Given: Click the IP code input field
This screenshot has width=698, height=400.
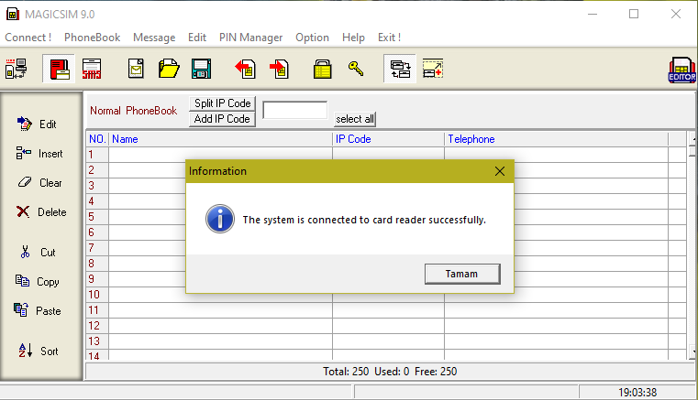Looking at the screenshot, I should [295, 110].
